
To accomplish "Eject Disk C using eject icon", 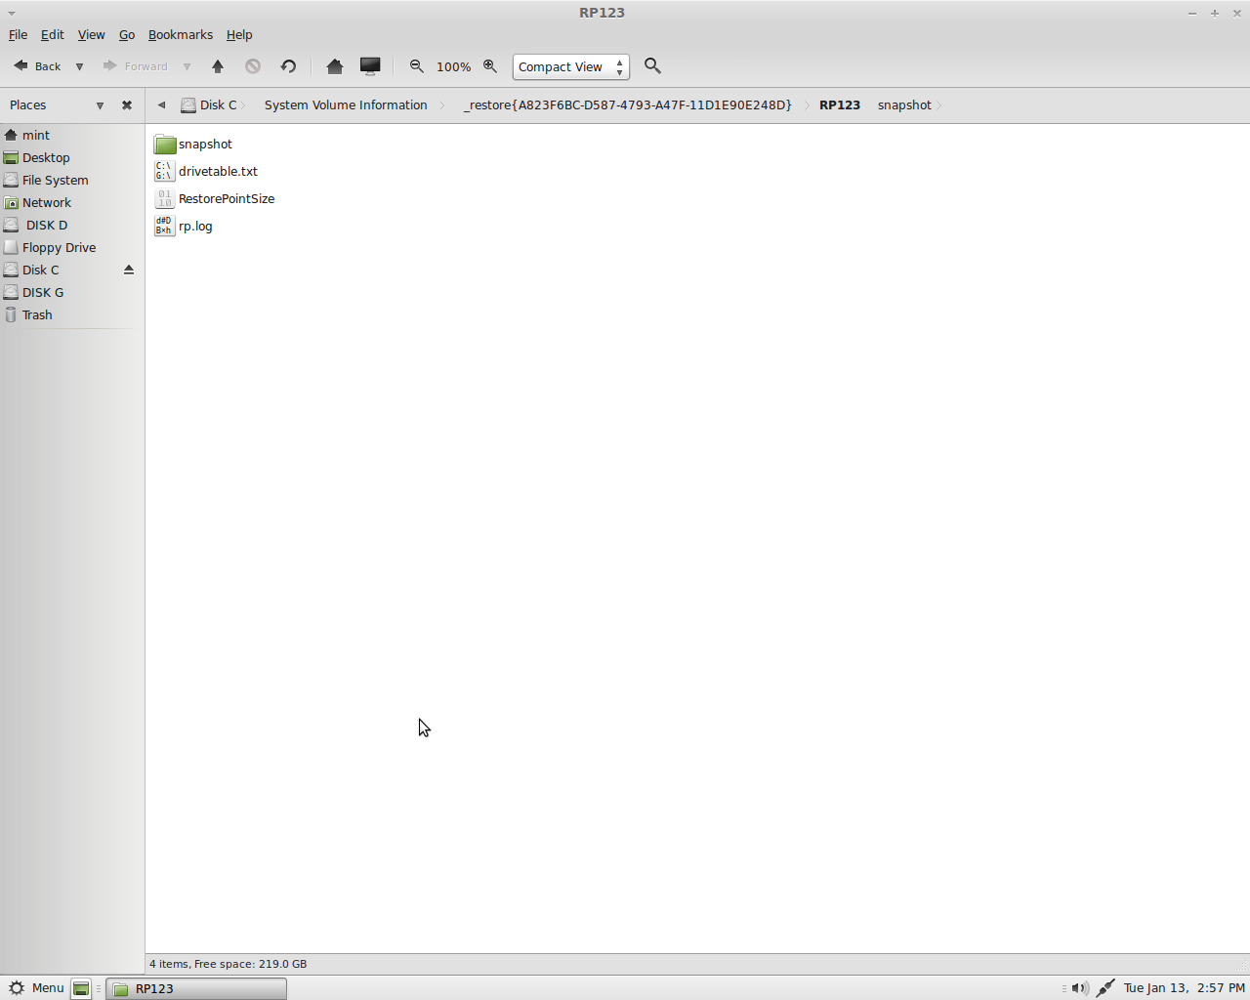I will [129, 270].
